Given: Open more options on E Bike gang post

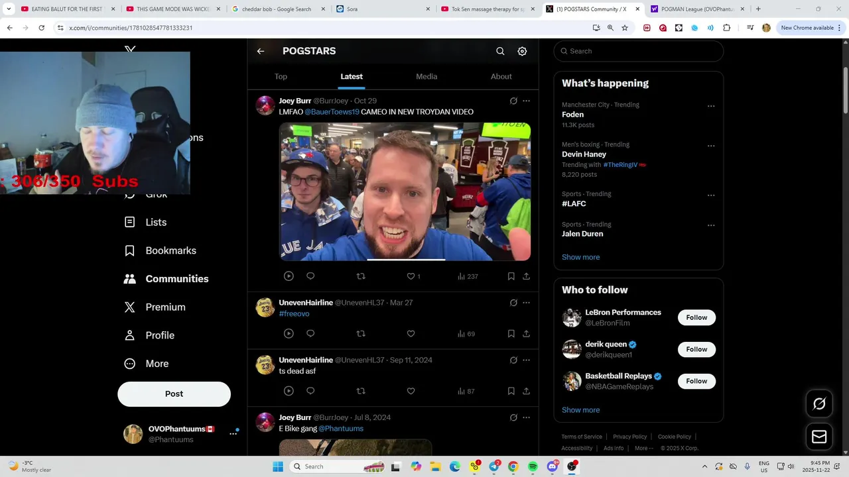Looking at the screenshot, I should pos(526,417).
